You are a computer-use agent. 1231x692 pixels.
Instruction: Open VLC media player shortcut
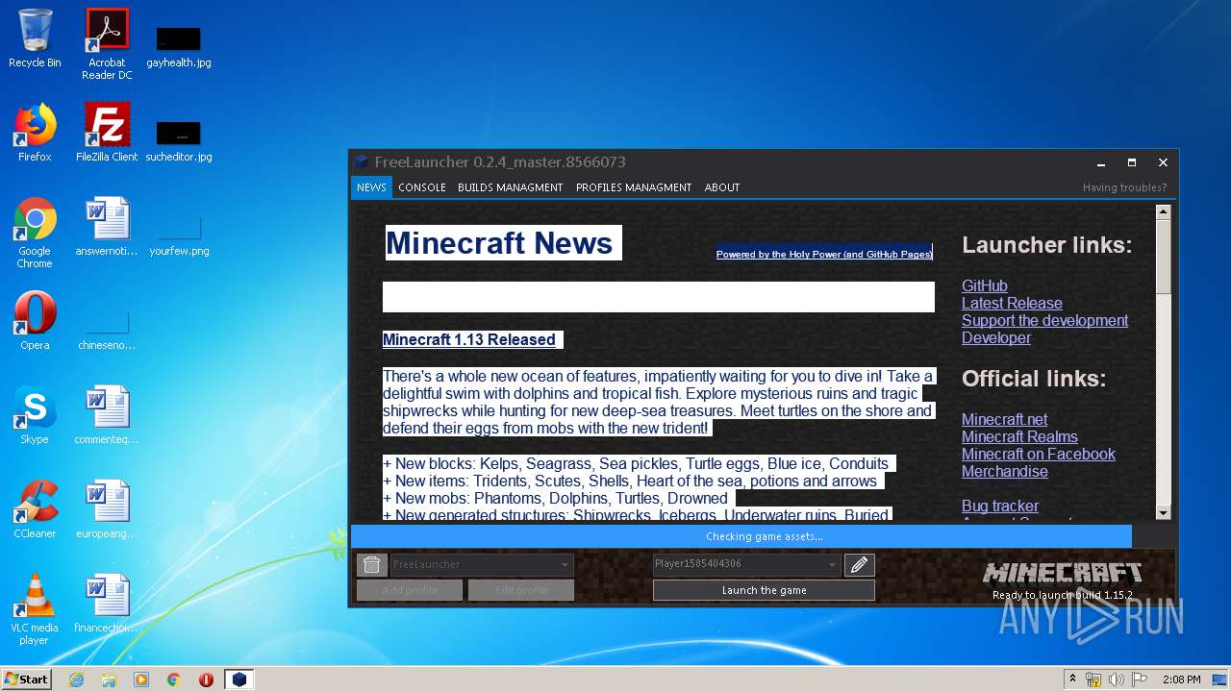point(35,609)
